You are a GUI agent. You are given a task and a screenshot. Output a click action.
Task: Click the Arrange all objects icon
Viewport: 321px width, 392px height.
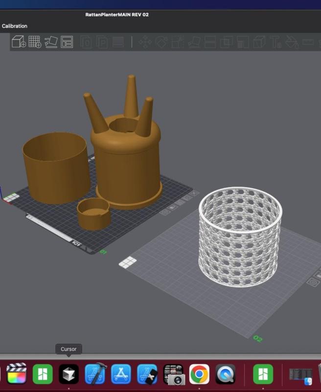pyautogui.click(x=67, y=42)
